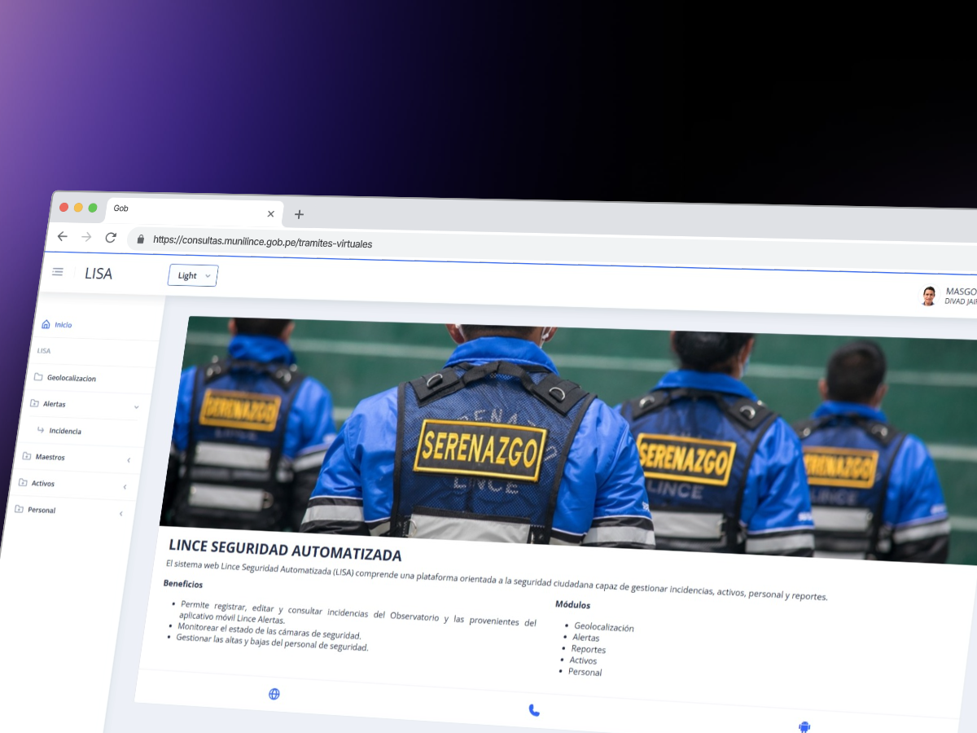
Task: Open the MASGO user profile name
Action: (x=962, y=292)
